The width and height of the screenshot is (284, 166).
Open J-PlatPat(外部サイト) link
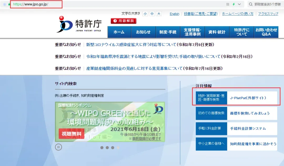(248, 98)
